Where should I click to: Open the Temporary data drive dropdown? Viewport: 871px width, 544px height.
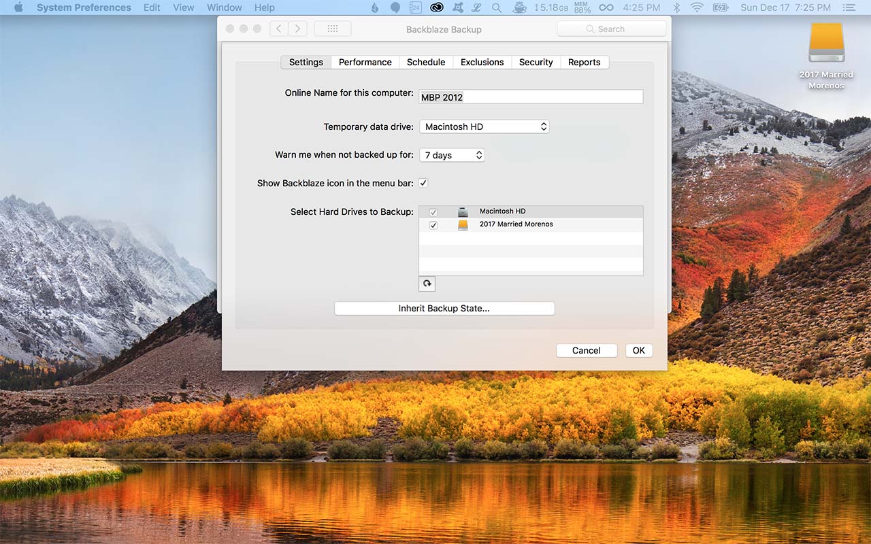484,126
